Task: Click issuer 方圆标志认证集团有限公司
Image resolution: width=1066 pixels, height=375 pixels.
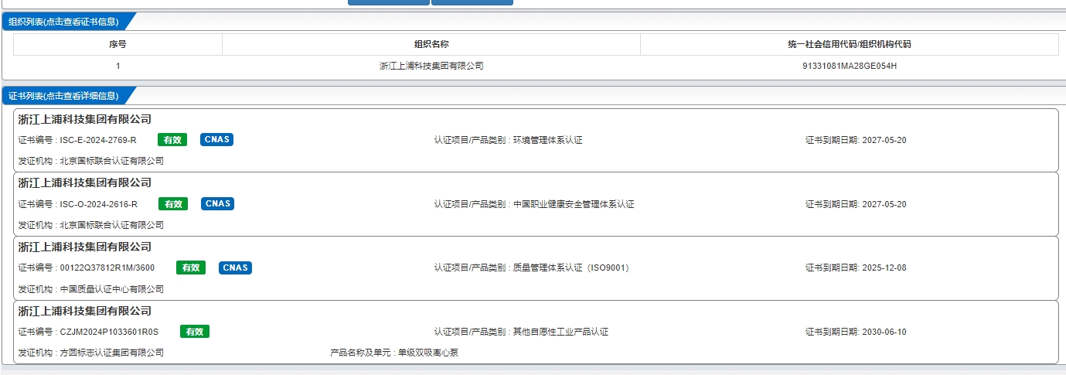Action: pos(112,353)
